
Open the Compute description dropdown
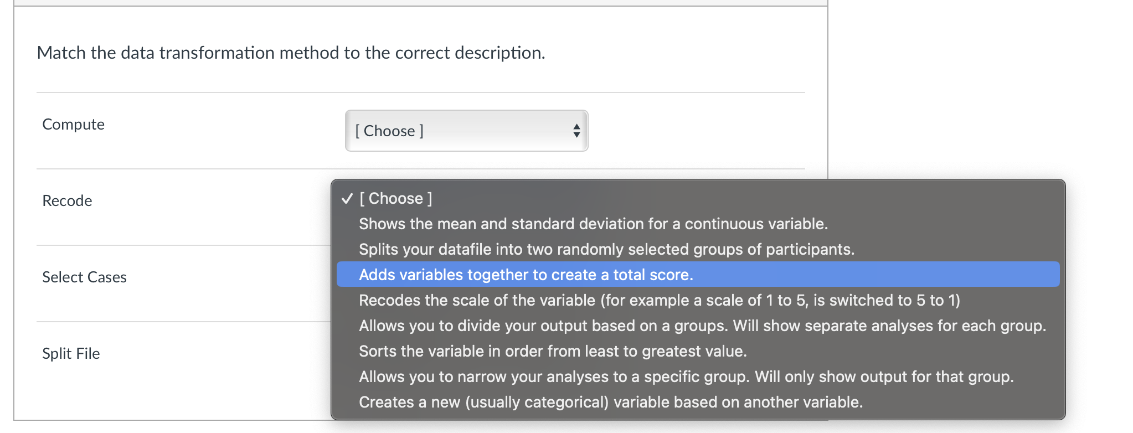coord(465,131)
